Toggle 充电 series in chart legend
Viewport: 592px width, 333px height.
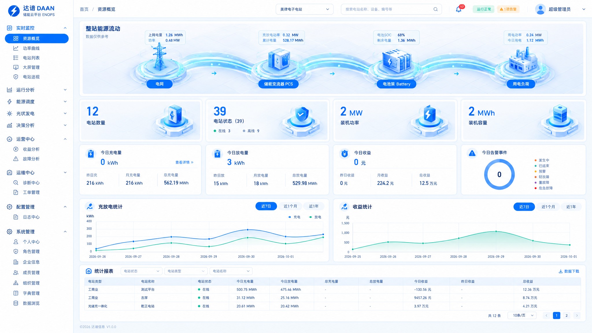click(294, 217)
